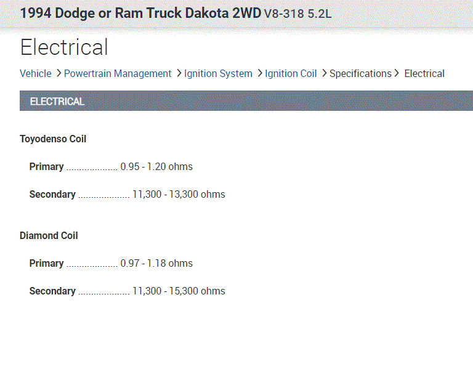473x369 pixels.
Task: Navigate to Ignition System breadcrumb
Action: tap(218, 73)
